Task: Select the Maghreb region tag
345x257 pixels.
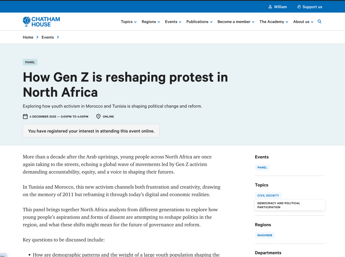Action: [265, 235]
